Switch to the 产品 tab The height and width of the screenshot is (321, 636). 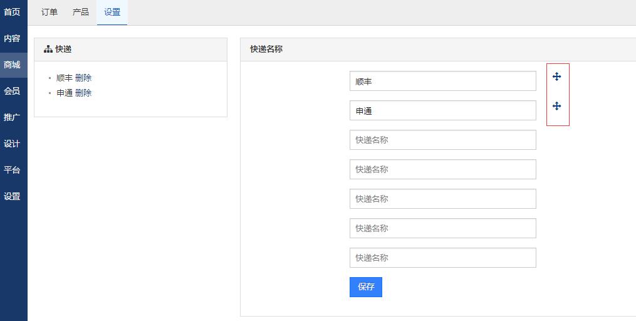tap(81, 12)
